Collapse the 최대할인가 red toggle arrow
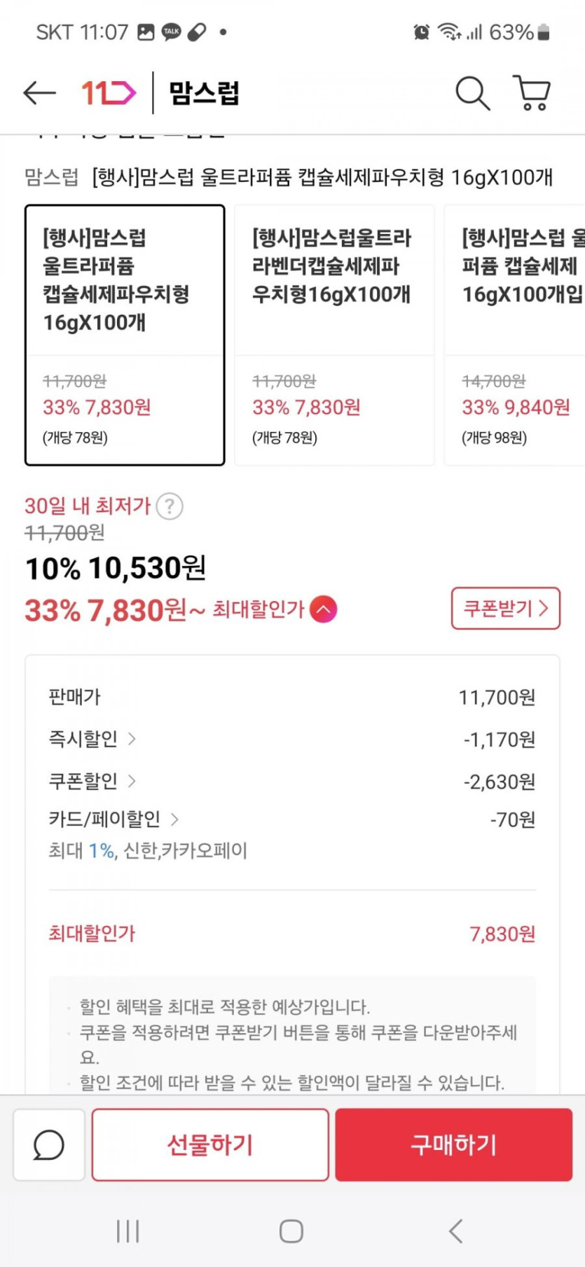 pyautogui.click(x=323, y=609)
